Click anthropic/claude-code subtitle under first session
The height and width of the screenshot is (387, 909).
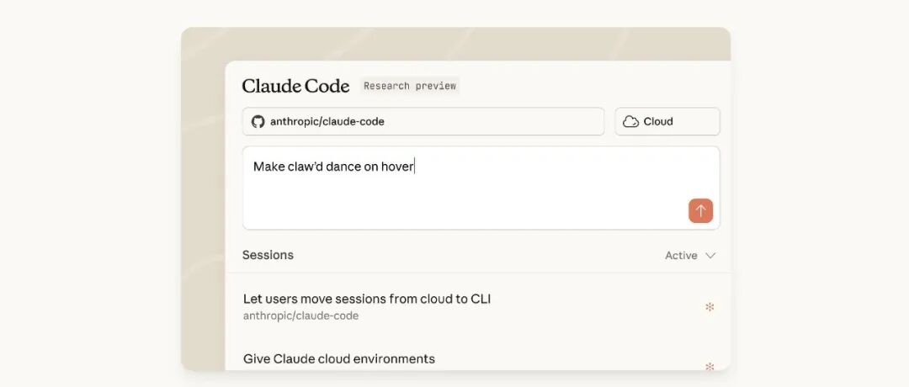[300, 316]
